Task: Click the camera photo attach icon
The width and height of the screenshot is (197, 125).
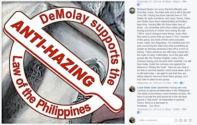Action: point(181,120)
